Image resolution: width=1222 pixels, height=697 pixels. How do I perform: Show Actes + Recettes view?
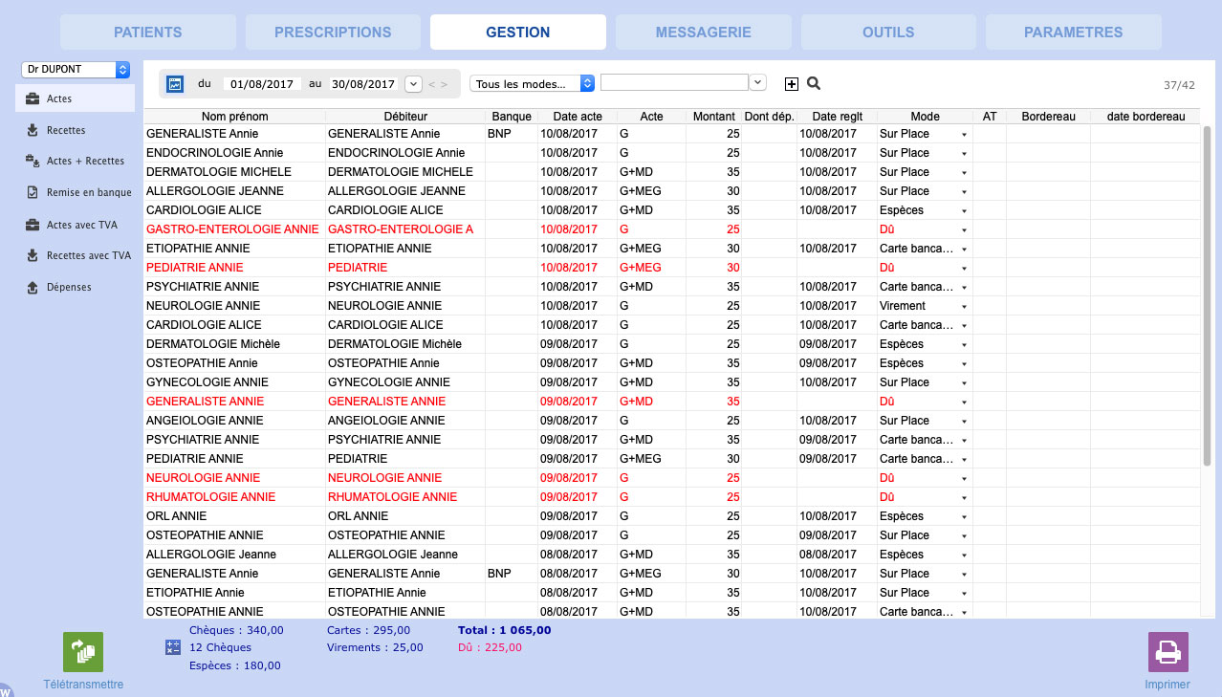(85, 161)
